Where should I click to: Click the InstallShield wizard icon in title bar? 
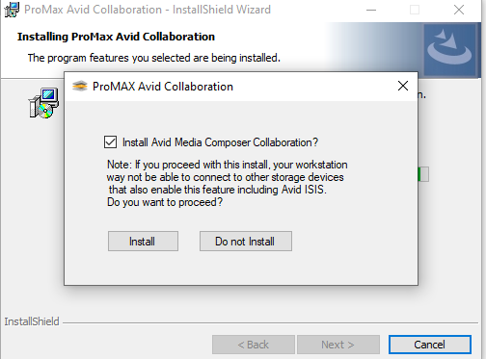(x=12, y=10)
